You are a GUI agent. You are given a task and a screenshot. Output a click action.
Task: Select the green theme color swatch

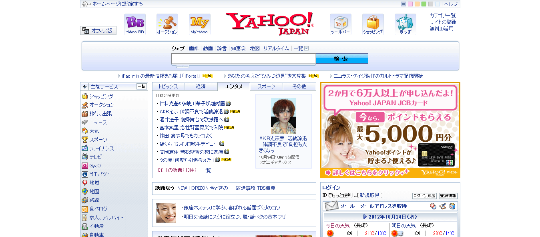click(424, 4)
